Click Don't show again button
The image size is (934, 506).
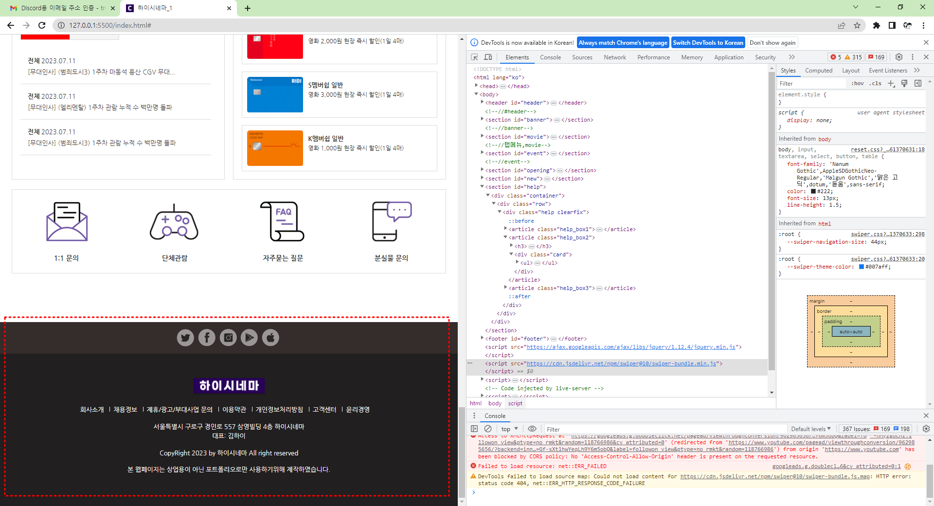pos(772,43)
